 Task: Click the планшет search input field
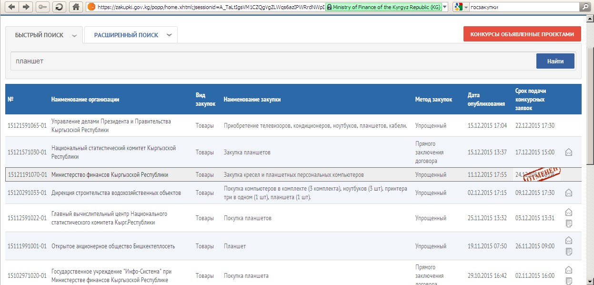click(272, 61)
